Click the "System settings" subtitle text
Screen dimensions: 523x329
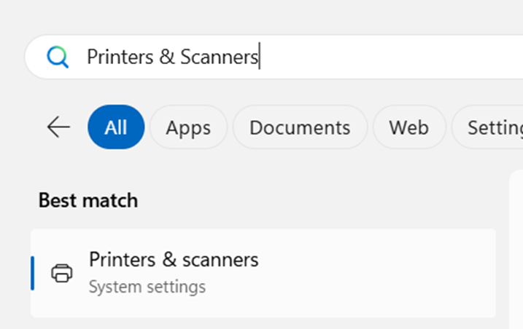point(147,287)
